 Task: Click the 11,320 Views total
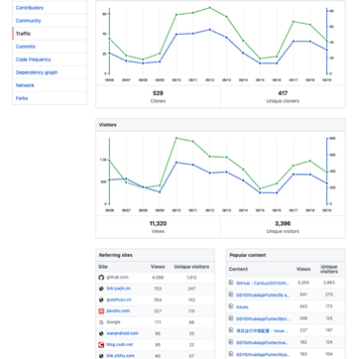pos(158,224)
